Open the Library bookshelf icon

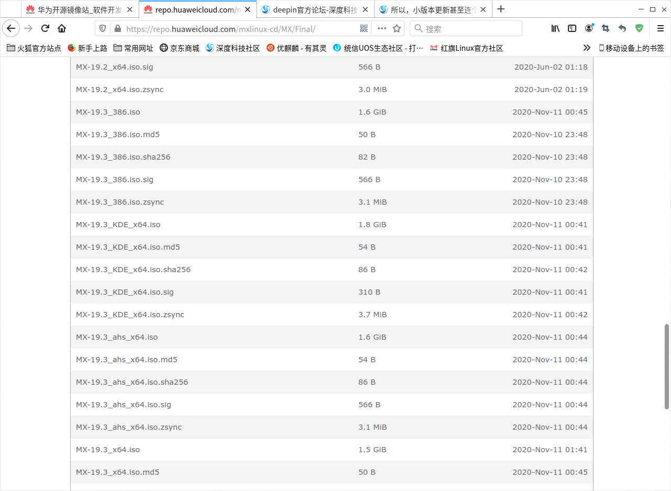pos(555,28)
